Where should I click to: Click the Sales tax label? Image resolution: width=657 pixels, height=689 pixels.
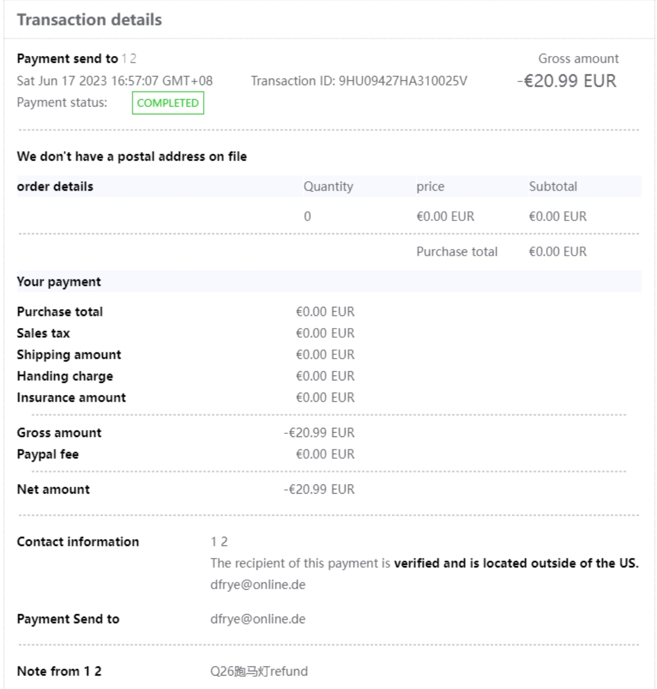tap(43, 333)
